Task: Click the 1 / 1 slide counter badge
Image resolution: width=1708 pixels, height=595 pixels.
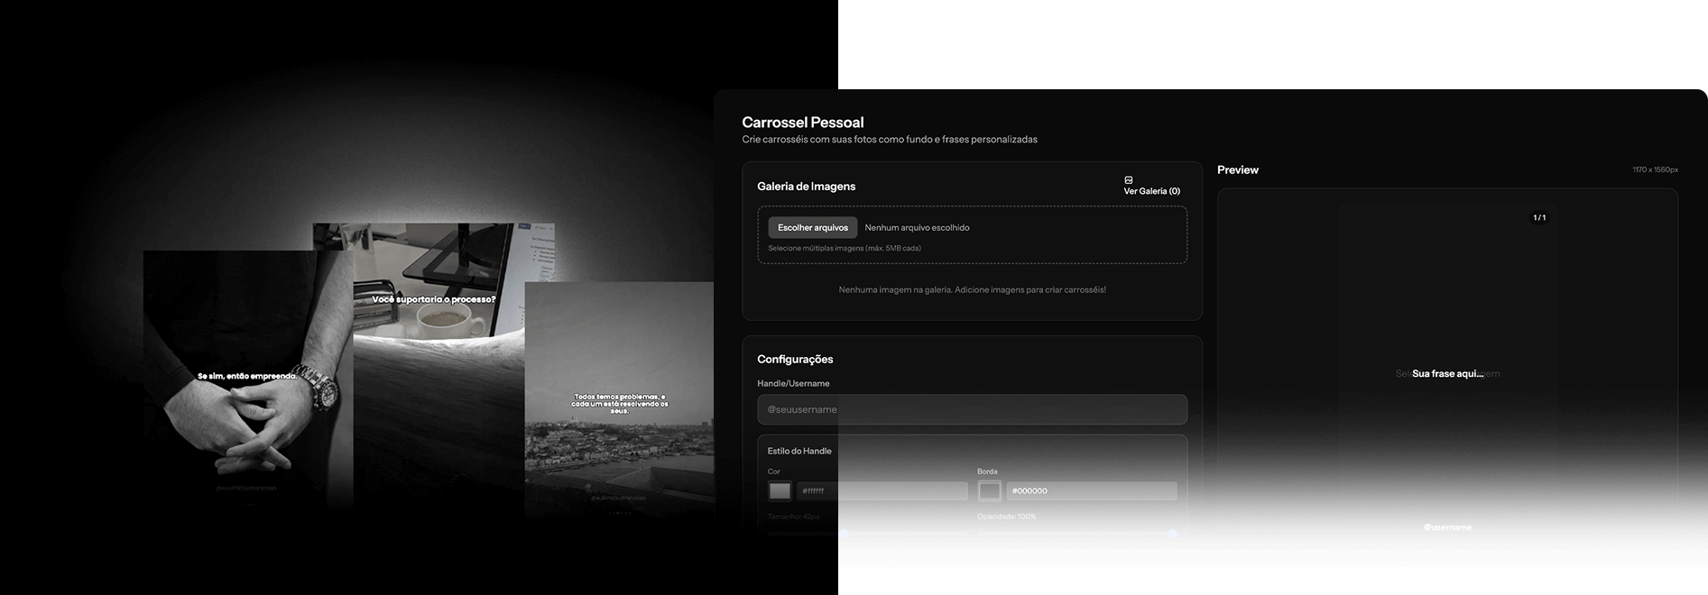Action: click(x=1539, y=217)
